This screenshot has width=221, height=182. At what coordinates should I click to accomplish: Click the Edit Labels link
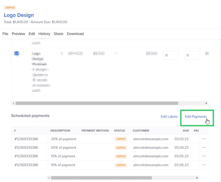(x=169, y=116)
